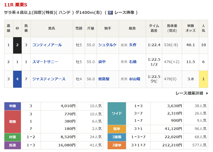The width and height of the screenshot is (213, 152).
Task: Click the 単勝 payout label
Action: tap(13, 106)
